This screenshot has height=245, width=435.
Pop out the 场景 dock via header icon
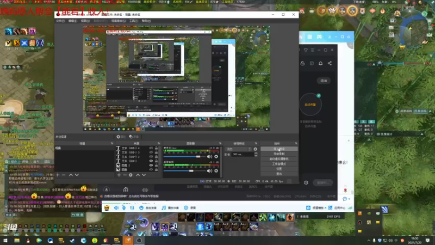112,143
